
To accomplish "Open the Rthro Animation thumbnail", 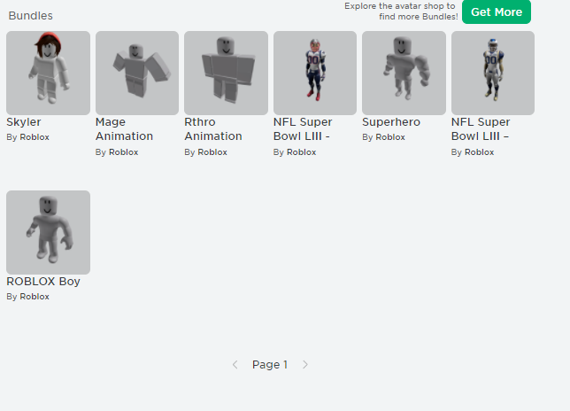I will [226, 73].
